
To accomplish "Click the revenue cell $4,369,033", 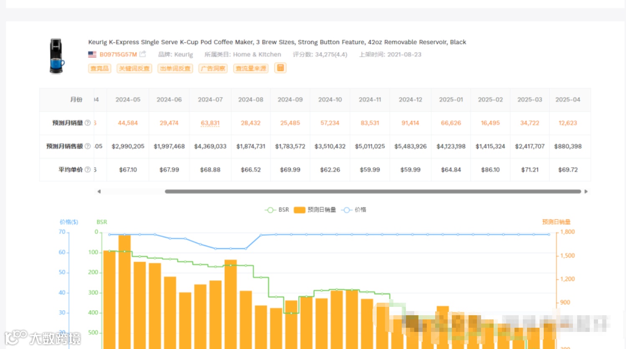I will tap(210, 146).
